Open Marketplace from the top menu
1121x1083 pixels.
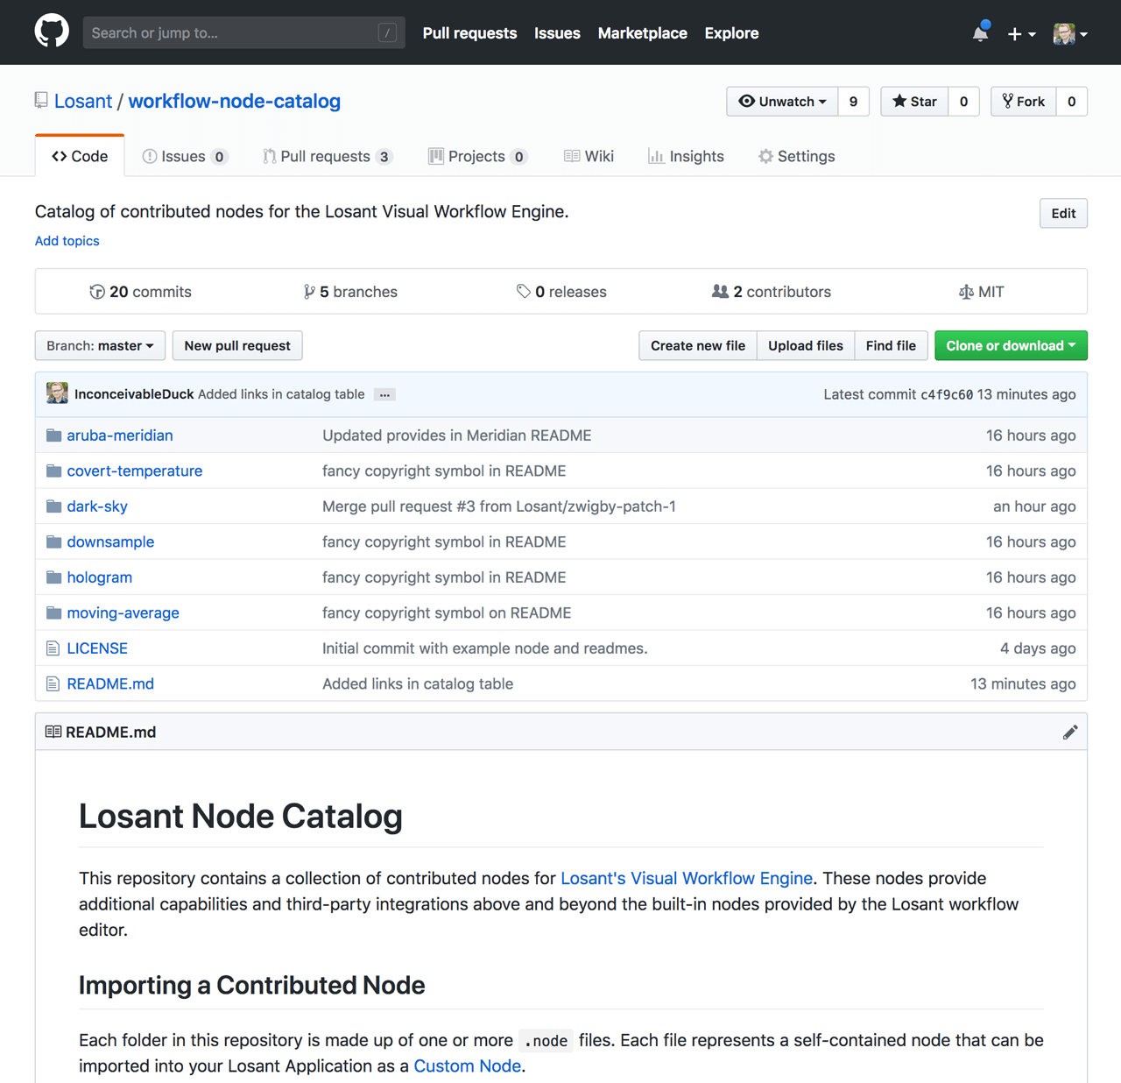click(642, 33)
